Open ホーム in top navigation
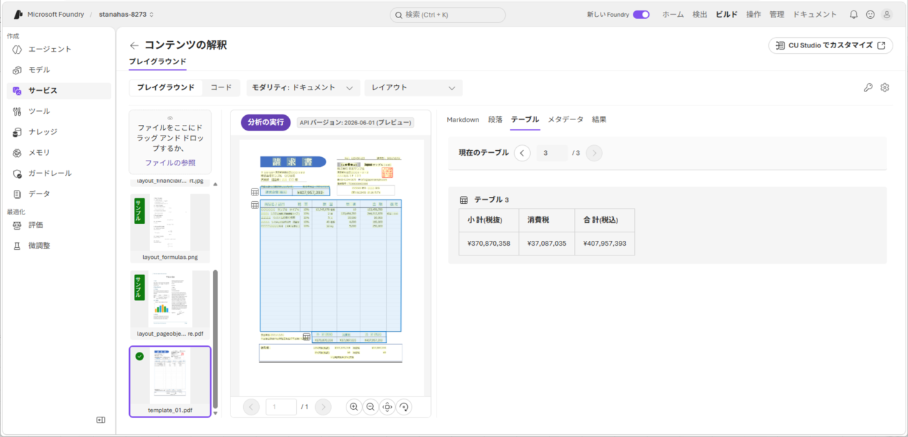Screen dimensions: 908x437 (673, 15)
